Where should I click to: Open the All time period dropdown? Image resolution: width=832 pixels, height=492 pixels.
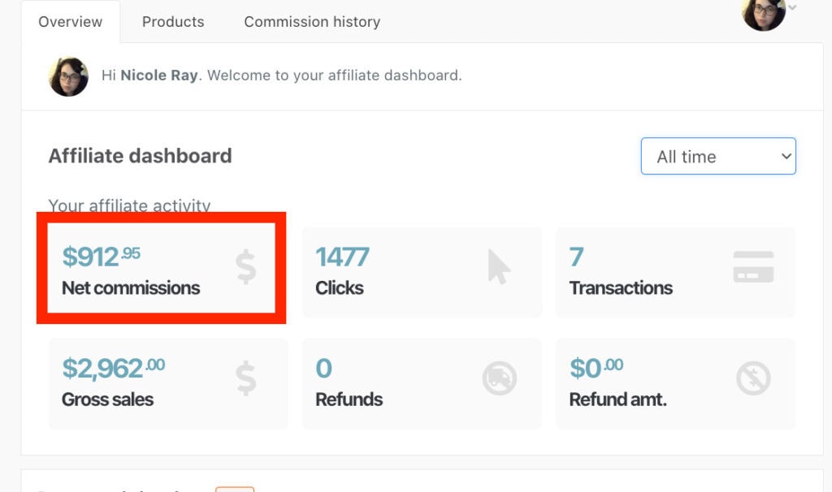pos(718,156)
